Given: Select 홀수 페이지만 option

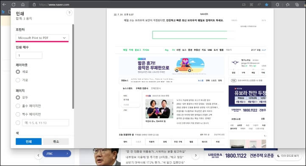Looking at the screenshot, I should 18,106.
